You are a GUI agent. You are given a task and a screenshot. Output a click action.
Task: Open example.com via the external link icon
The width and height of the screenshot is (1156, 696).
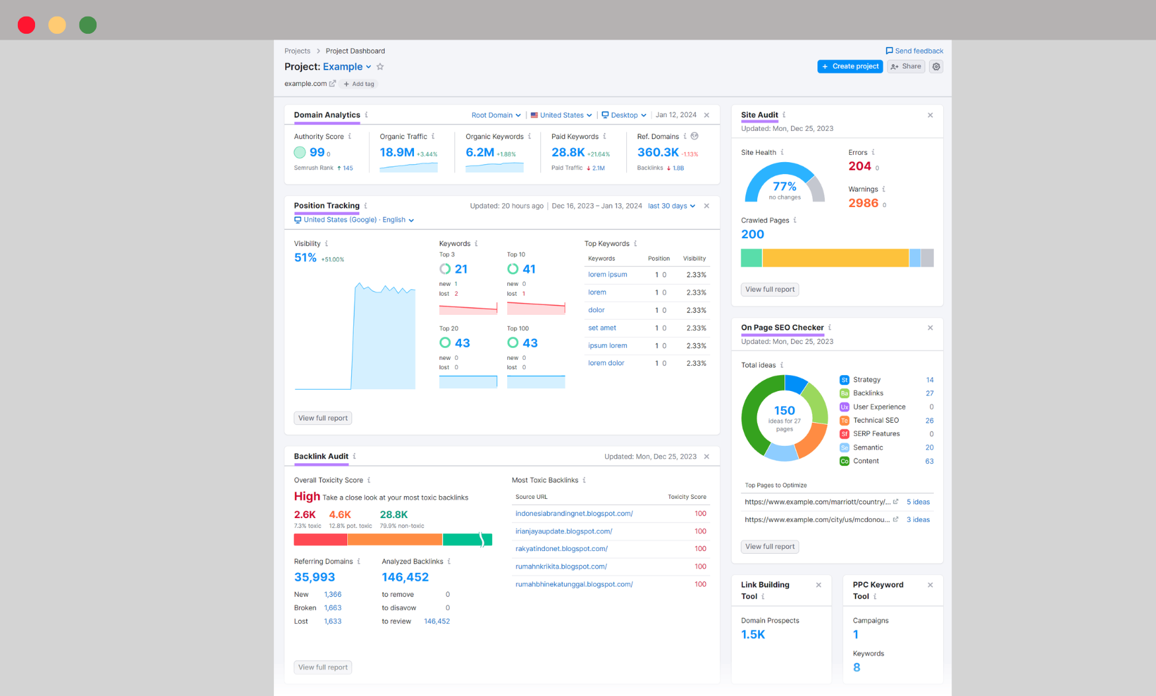tap(332, 83)
